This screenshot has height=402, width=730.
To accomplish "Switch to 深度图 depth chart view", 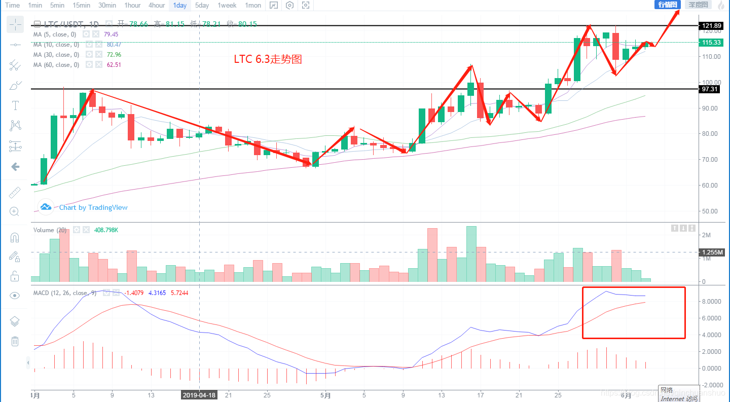I will coord(699,5).
